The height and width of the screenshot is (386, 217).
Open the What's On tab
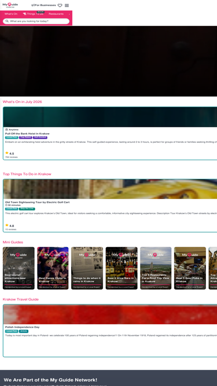click(11, 14)
